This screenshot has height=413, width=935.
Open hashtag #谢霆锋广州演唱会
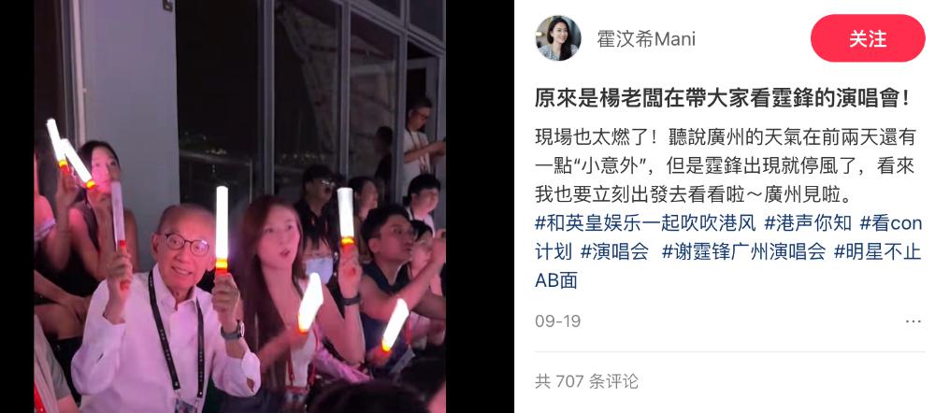coord(743,251)
